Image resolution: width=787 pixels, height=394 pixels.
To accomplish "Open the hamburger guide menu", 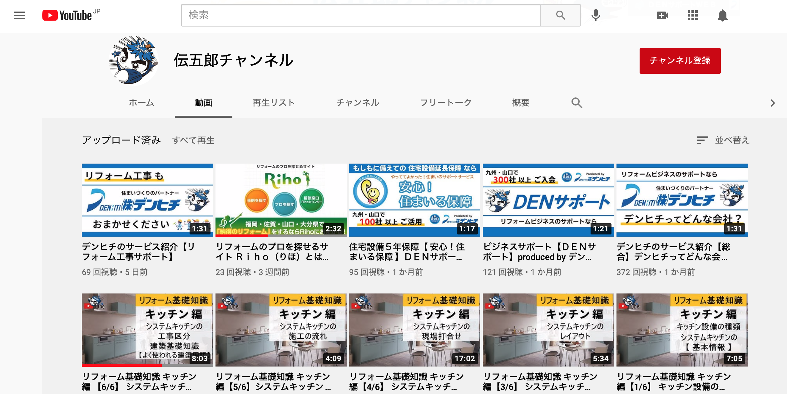I will [19, 15].
